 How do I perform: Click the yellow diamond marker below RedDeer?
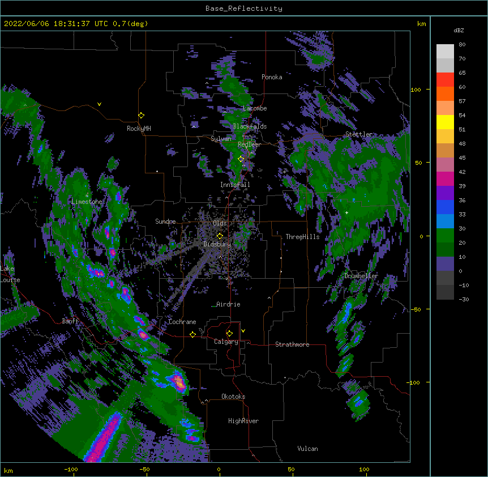click(x=241, y=159)
